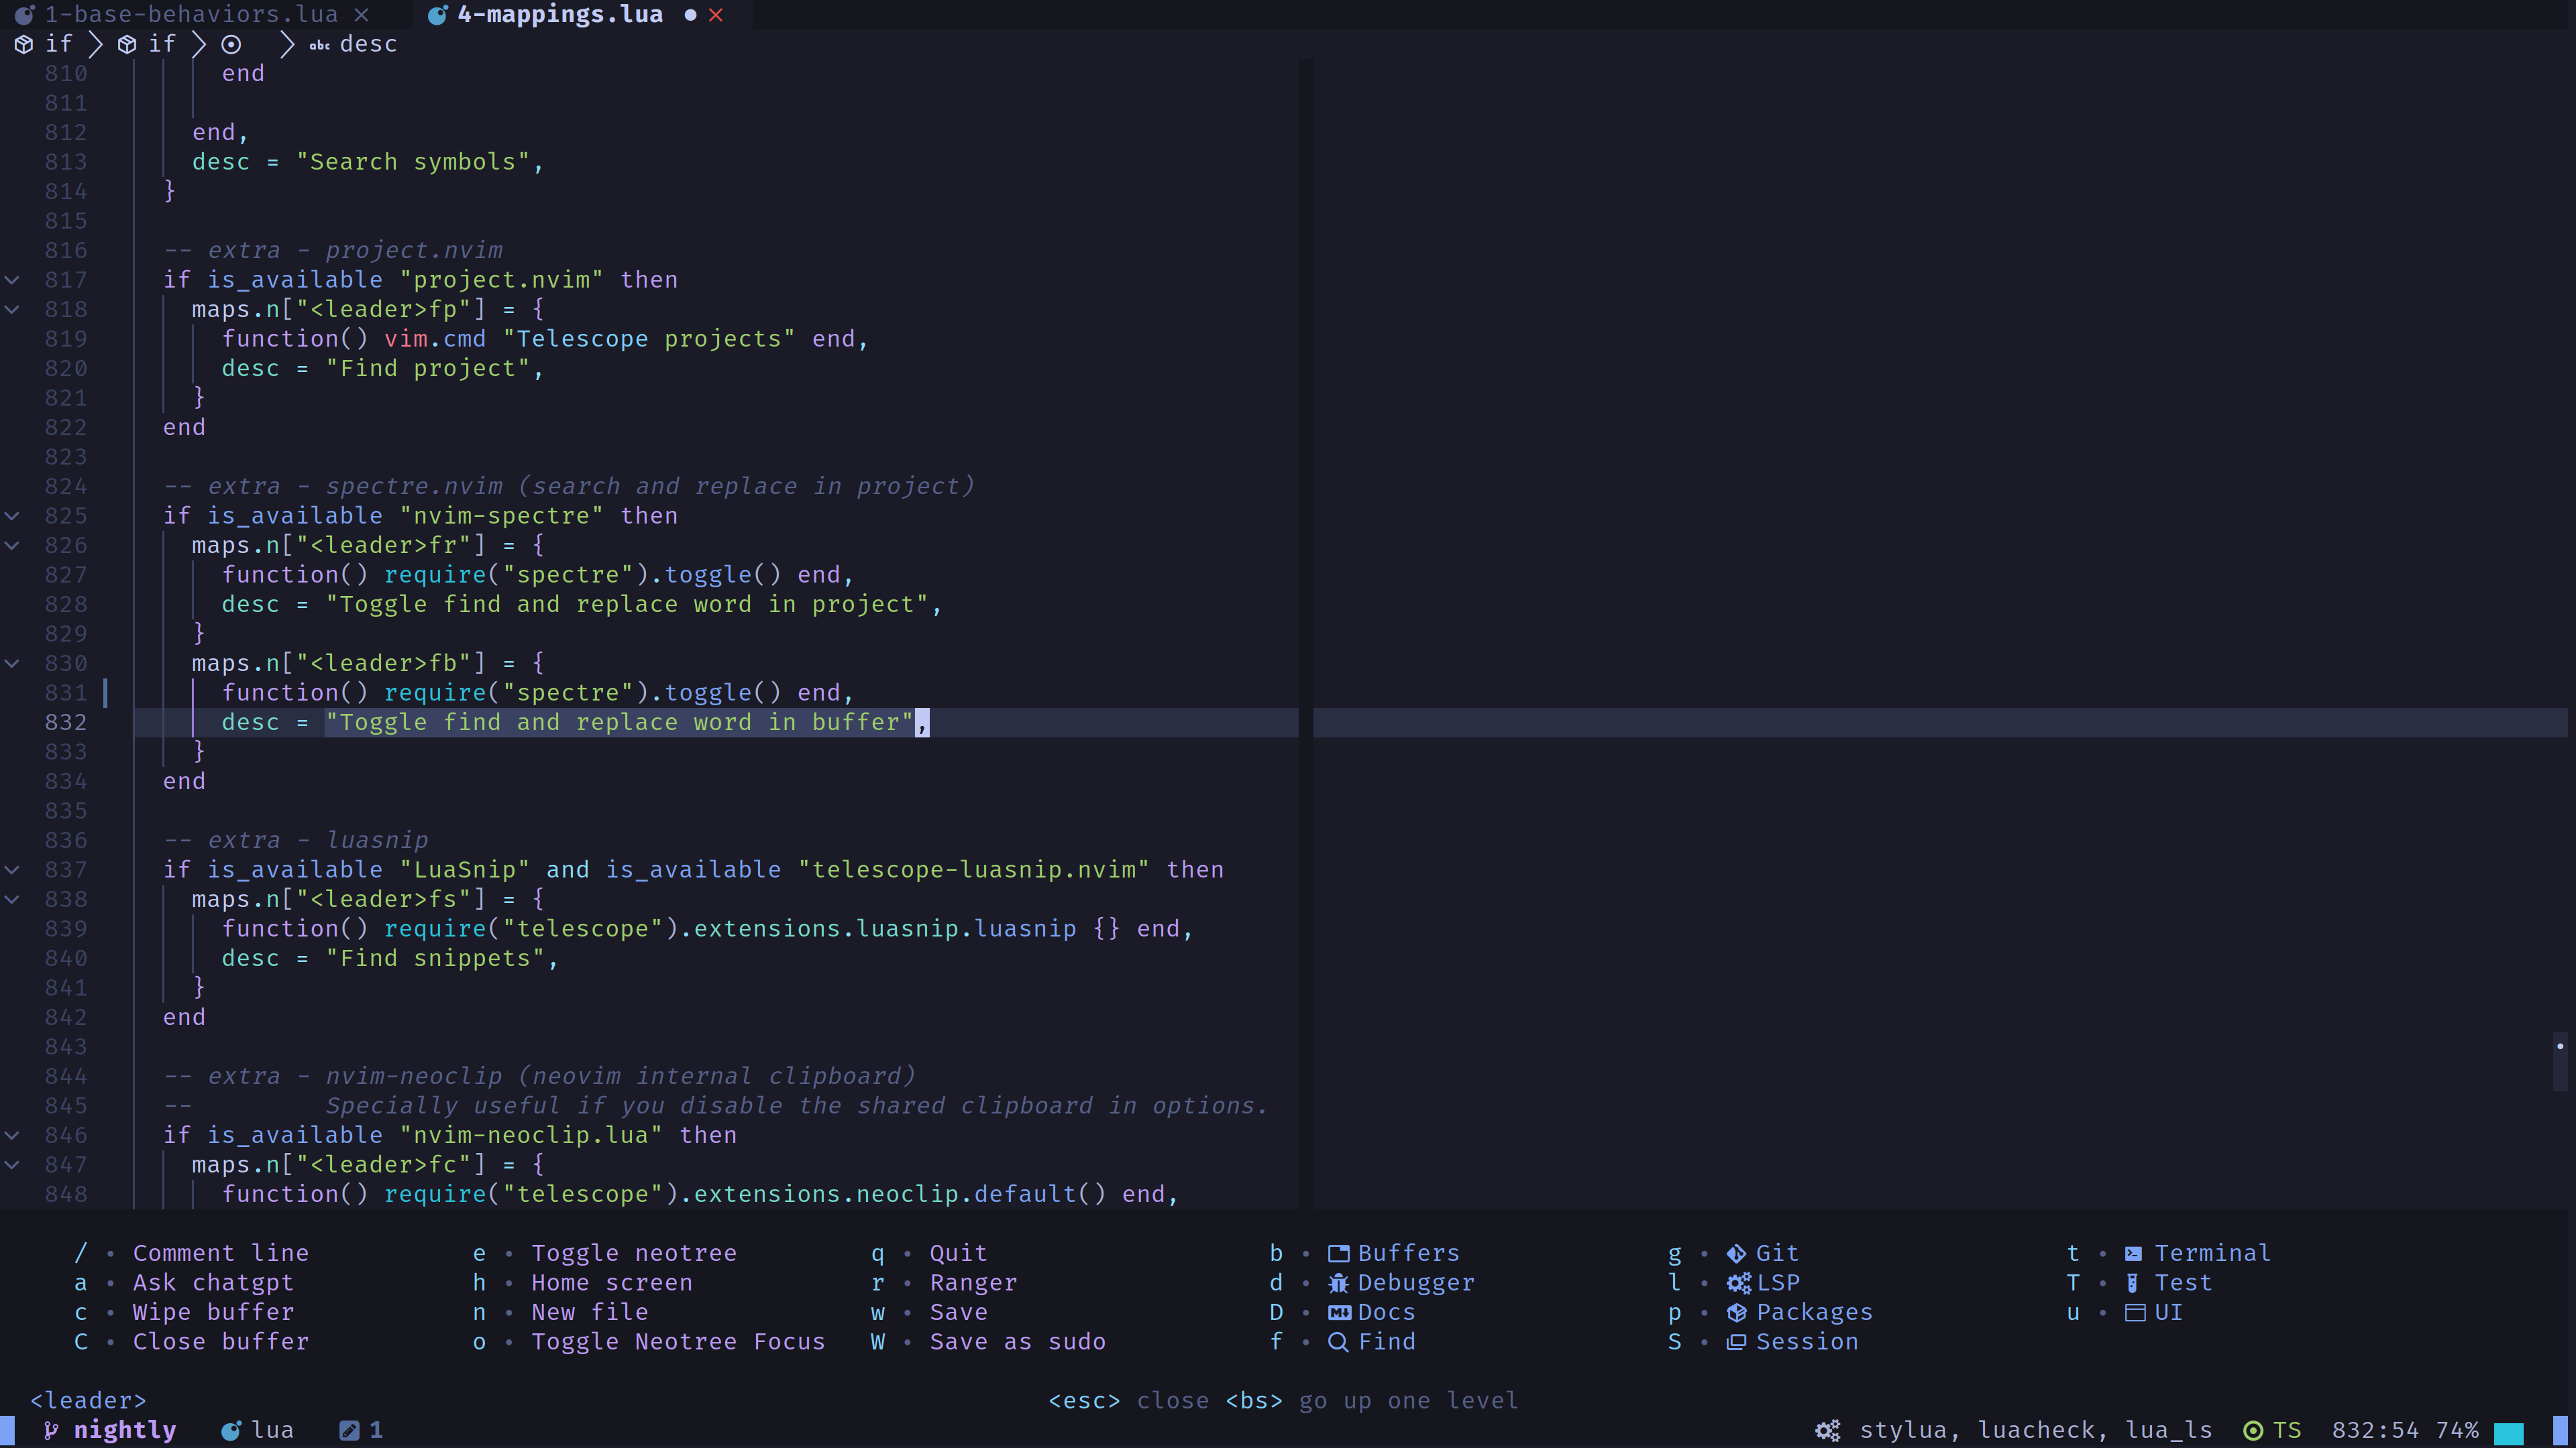
Task: Click the Git icon in the leader menu
Action: [x=1737, y=1252]
